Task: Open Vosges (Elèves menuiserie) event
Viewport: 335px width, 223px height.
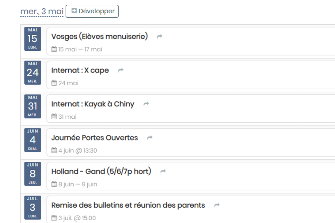Action: (x=99, y=36)
